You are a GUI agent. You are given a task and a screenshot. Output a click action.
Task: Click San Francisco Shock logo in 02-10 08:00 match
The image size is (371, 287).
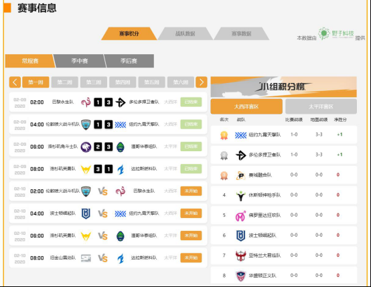point(86,258)
